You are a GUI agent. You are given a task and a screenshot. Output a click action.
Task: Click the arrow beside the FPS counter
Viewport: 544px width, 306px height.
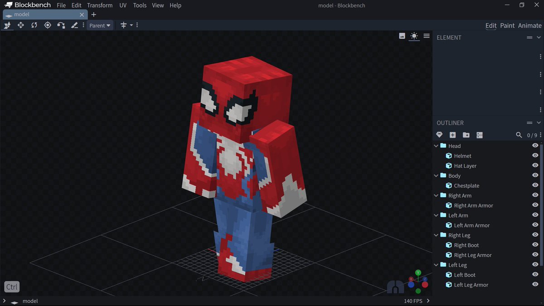click(428, 301)
